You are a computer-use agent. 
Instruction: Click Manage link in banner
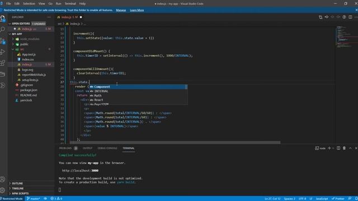click(x=121, y=10)
